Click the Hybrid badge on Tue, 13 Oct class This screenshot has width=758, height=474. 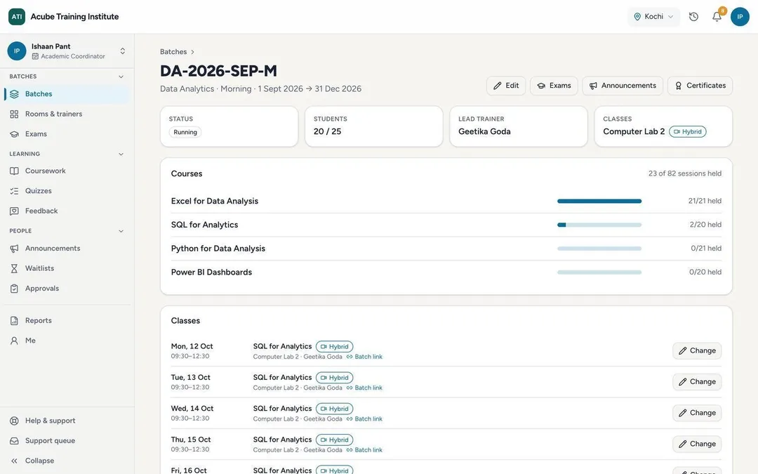point(335,378)
